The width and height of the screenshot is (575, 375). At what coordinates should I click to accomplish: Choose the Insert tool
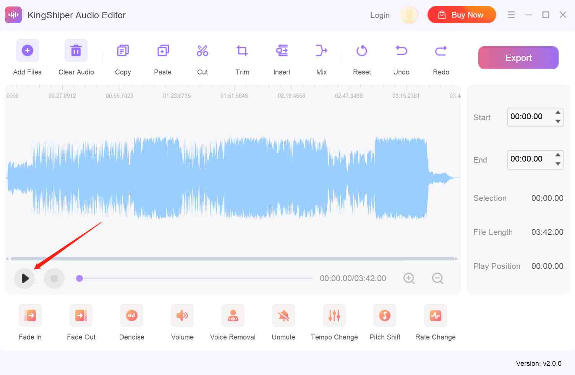282,50
